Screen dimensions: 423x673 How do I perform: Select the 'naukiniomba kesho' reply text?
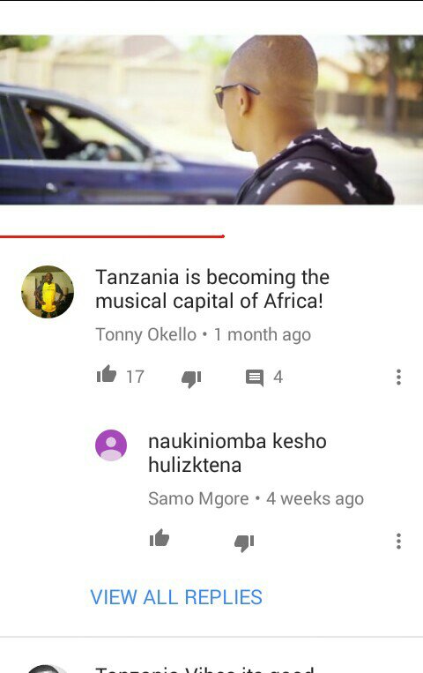pyautogui.click(x=237, y=452)
